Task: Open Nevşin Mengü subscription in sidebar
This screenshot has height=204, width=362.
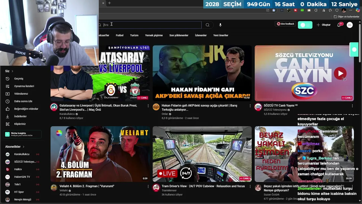Action: click(x=22, y=199)
